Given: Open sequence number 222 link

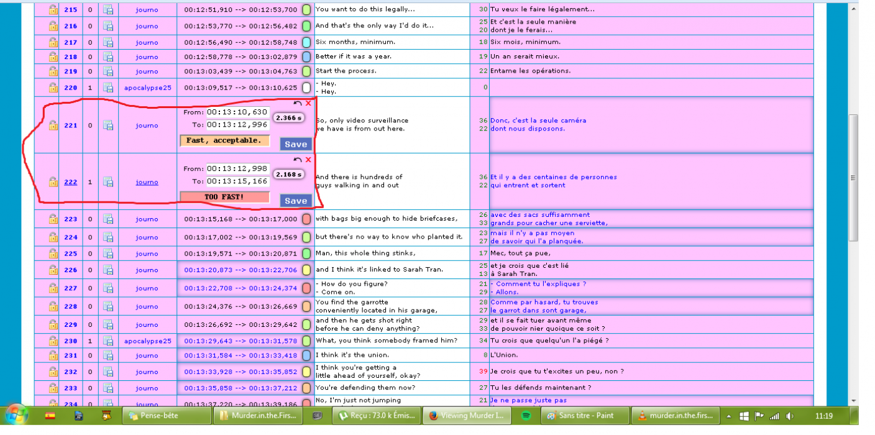Looking at the screenshot, I should pyautogui.click(x=71, y=182).
